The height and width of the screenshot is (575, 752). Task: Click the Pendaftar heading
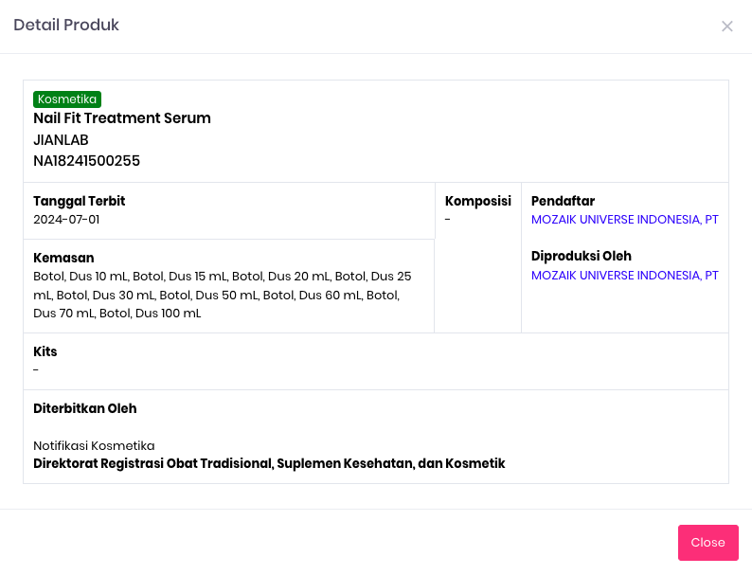563,201
